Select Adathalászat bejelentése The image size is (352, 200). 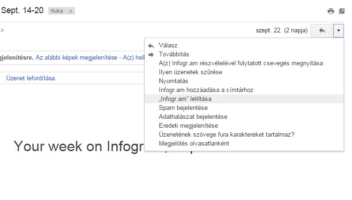click(x=244, y=117)
